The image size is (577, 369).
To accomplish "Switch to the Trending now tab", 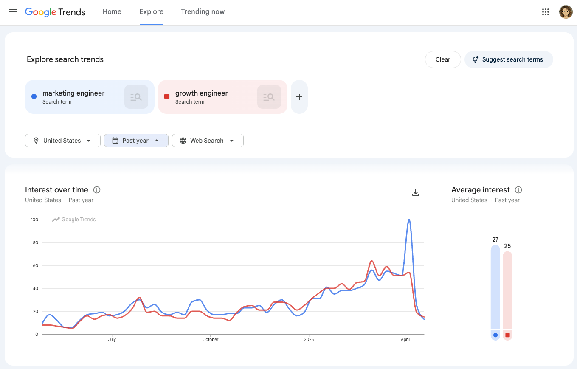I will 203,12.
